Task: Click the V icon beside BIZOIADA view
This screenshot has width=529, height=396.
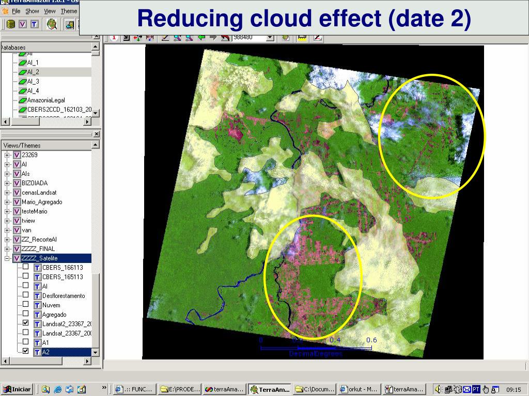Action: coord(17,183)
